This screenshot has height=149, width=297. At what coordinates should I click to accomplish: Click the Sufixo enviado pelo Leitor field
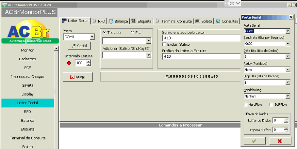pos(202,38)
